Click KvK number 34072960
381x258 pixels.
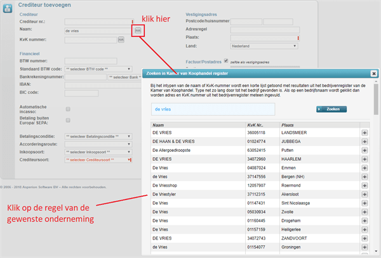click(257, 159)
